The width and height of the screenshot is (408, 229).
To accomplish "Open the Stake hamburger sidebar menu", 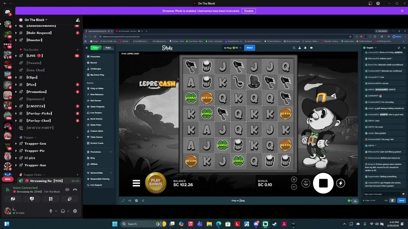I will 86,48.
